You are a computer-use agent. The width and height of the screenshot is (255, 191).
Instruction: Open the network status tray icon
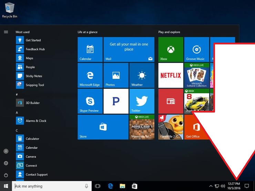point(217,186)
